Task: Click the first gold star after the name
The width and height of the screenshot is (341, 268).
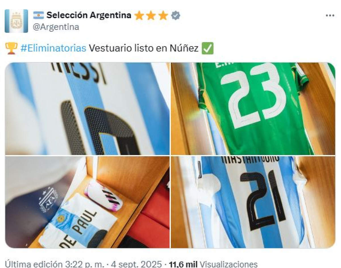Action: coord(139,16)
